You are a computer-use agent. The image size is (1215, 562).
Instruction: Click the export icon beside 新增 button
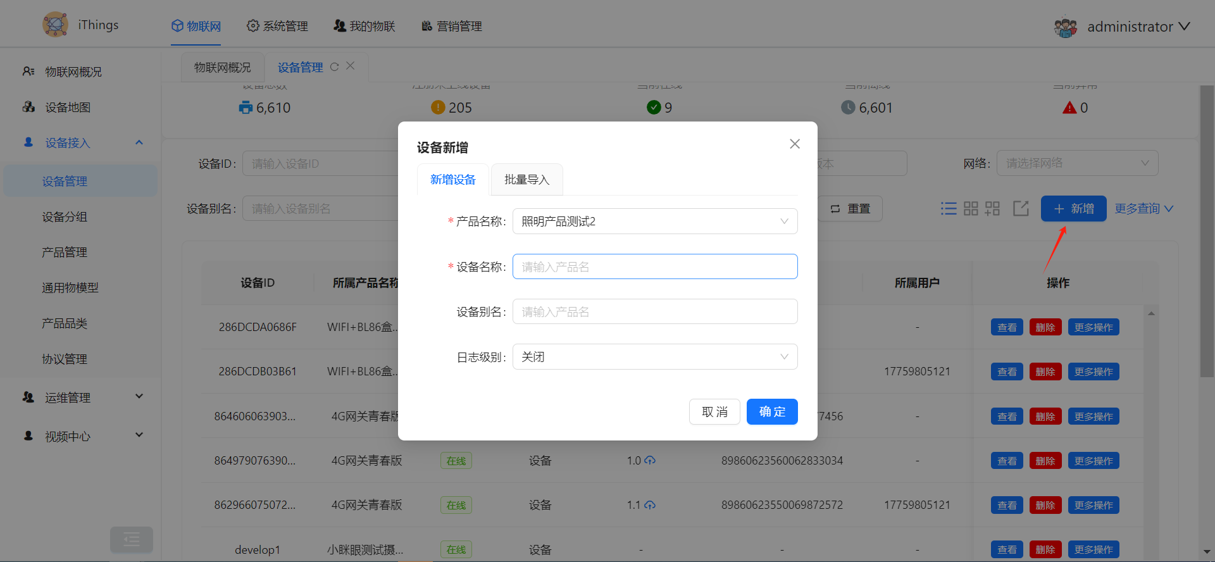pyautogui.click(x=1021, y=208)
